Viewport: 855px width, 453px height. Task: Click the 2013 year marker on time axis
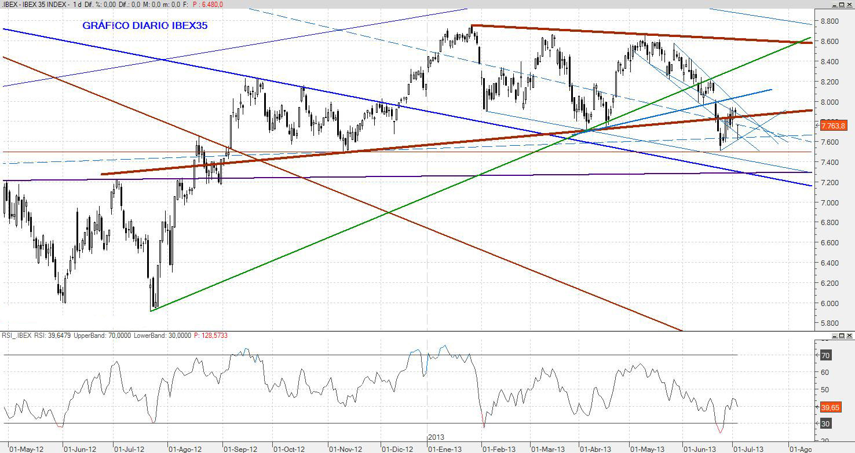coord(436,438)
